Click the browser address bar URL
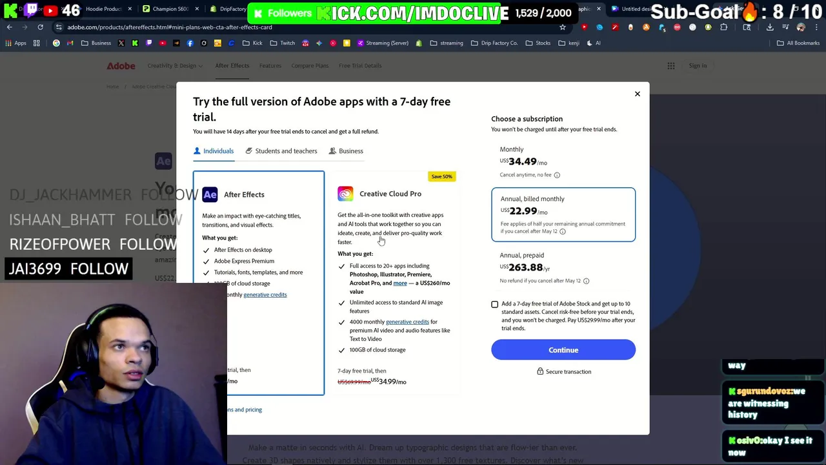The width and height of the screenshot is (826, 465). pyautogui.click(x=170, y=27)
